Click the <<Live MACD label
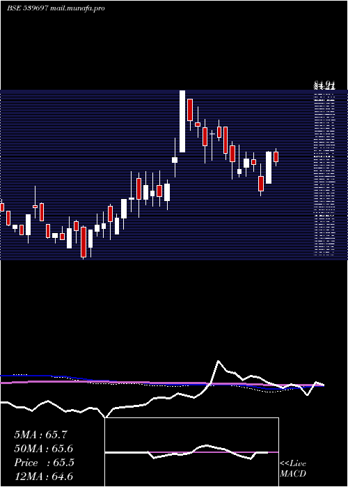The width and height of the screenshot is (348, 487). tap(293, 469)
